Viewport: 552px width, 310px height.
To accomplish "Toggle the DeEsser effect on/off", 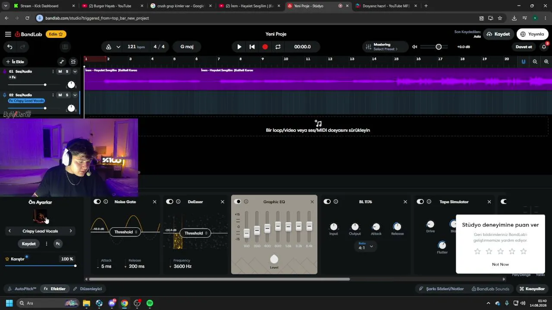I will (169, 201).
